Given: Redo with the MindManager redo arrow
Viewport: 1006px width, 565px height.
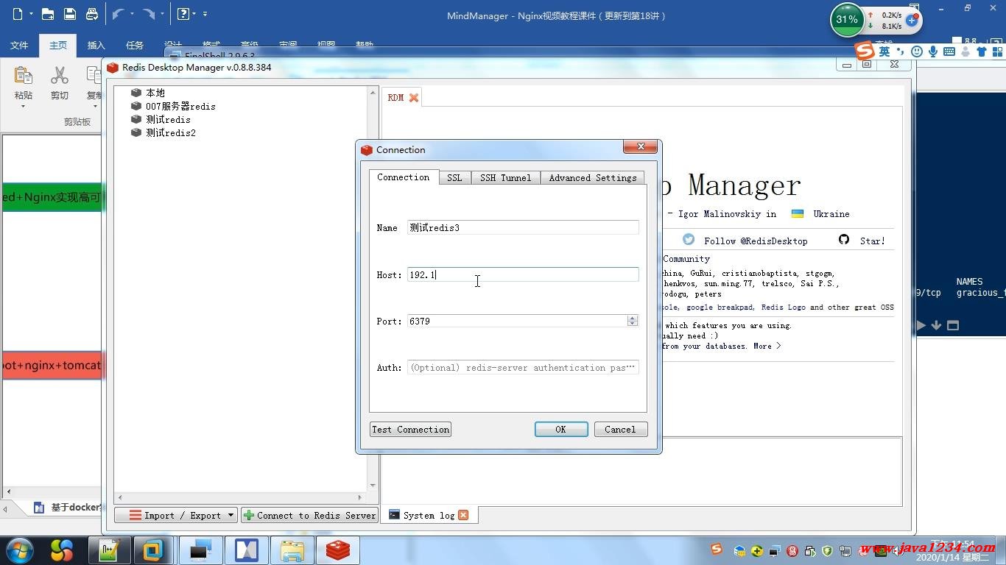Looking at the screenshot, I should coord(149,14).
